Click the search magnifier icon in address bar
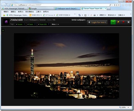 click(x=110, y=5)
